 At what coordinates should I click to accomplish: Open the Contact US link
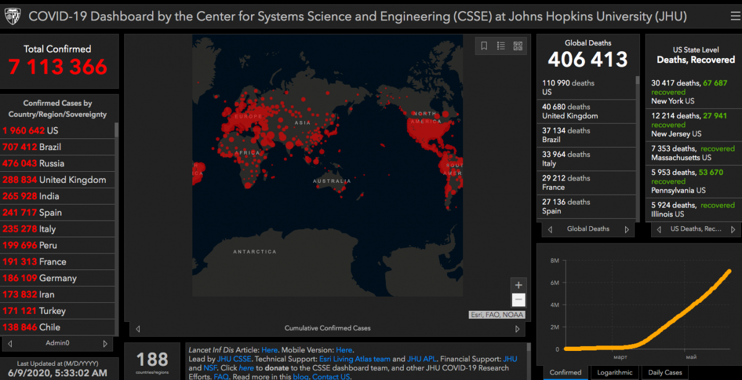click(x=331, y=376)
